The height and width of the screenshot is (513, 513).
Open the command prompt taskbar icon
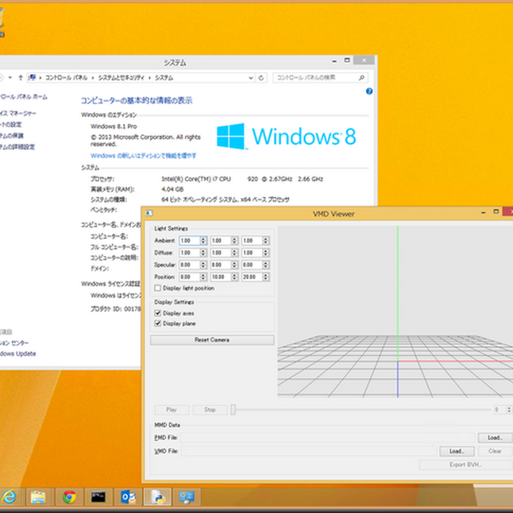click(x=98, y=496)
